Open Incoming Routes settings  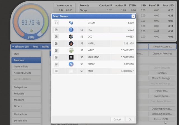[x=162, y=114]
